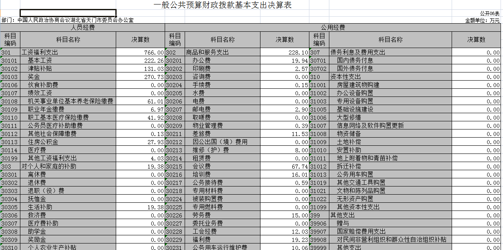Select the value 766.00

pyautogui.click(x=141, y=53)
